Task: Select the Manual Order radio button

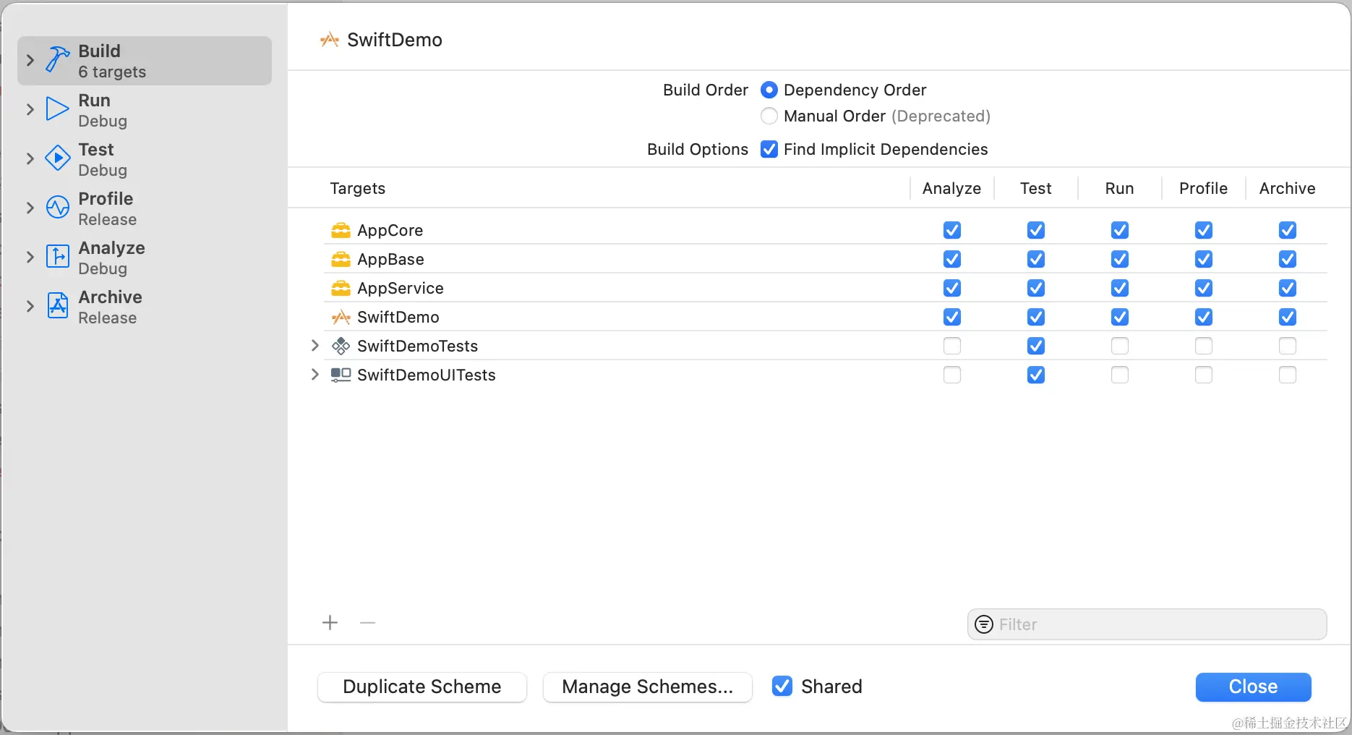Action: click(x=769, y=116)
